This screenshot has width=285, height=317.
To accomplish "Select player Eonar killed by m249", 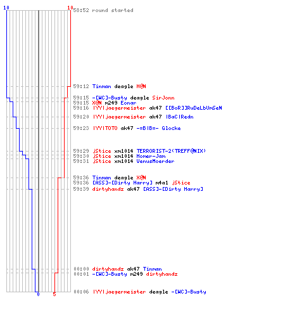I will 129,103.
